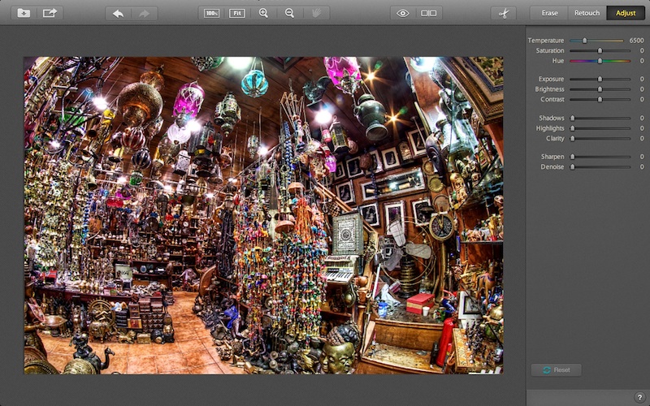The image size is (650, 406).
Task: Toggle side-by-side compare view
Action: [x=428, y=13]
